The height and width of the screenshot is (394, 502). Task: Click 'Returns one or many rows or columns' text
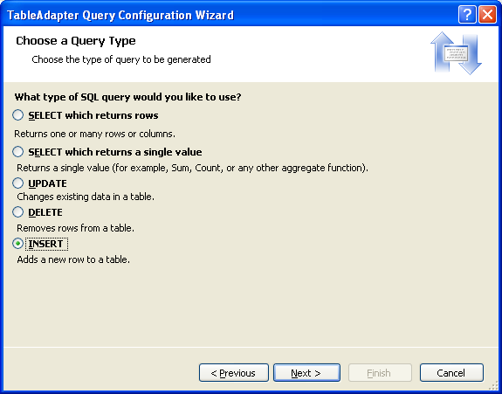click(x=95, y=134)
